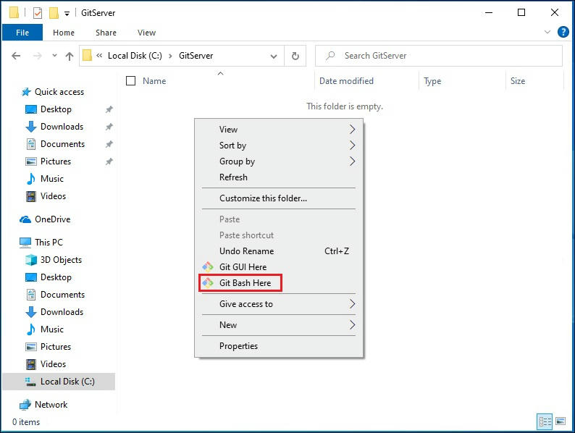
Task: Expand the Sort by submenu arrow
Action: coord(352,146)
